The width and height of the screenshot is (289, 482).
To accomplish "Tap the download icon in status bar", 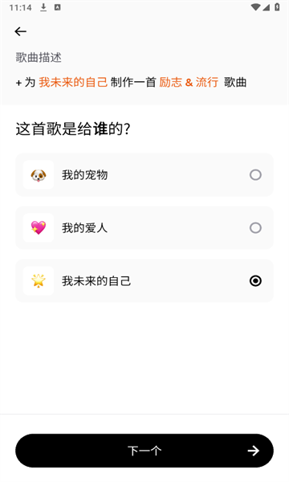I will 43,7.
